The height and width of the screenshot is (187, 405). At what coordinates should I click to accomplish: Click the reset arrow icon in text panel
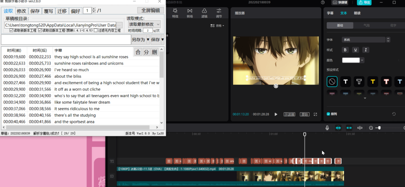(394, 114)
